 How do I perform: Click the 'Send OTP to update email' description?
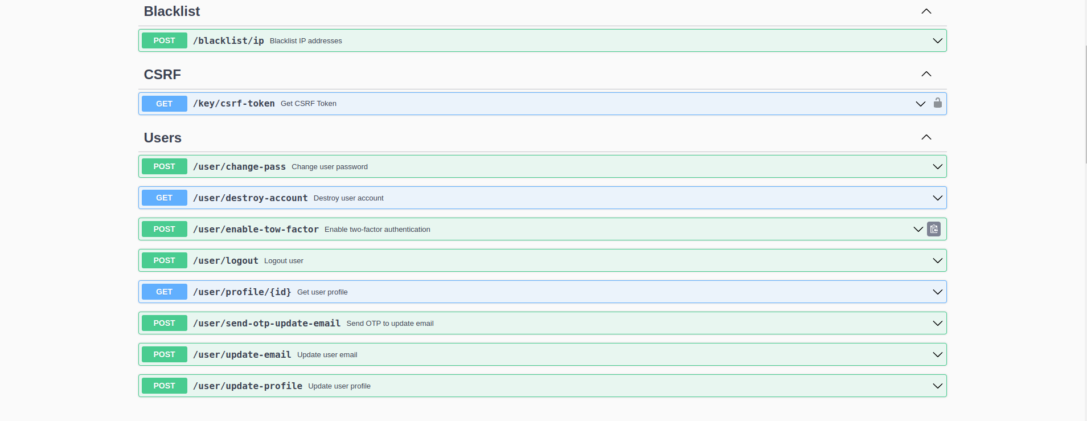(x=390, y=324)
